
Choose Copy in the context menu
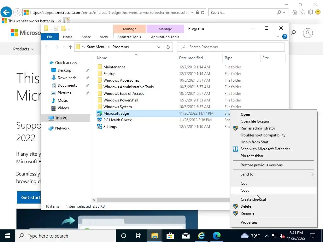[273, 190]
